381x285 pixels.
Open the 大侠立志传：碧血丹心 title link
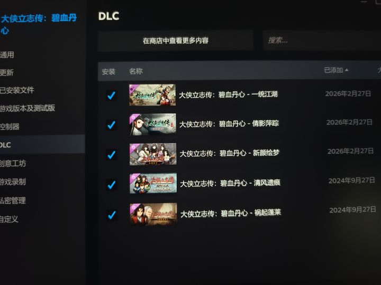pyautogui.click(x=39, y=24)
